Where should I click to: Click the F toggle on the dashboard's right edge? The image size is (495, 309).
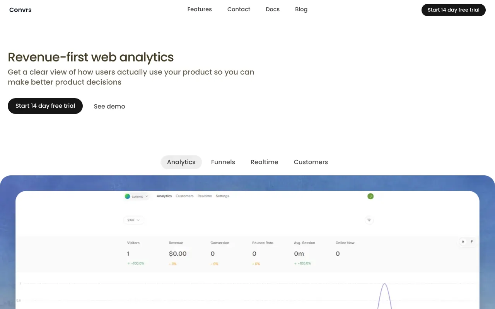point(472,242)
